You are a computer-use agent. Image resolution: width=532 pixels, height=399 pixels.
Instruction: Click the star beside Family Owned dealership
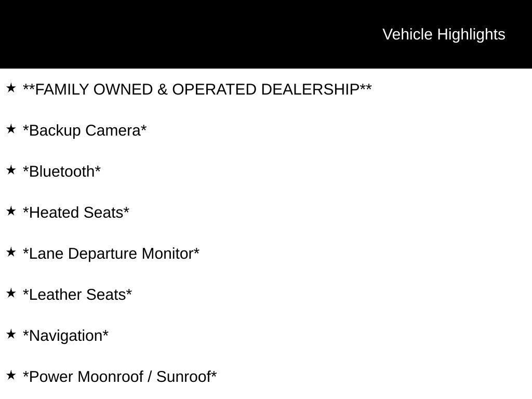click(11, 88)
